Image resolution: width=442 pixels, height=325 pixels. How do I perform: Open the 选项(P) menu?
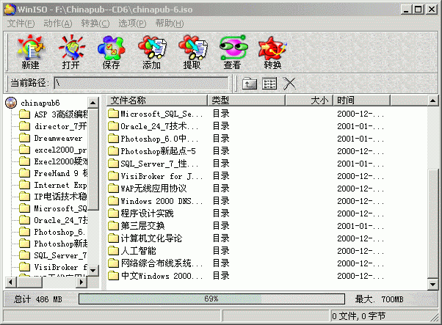pos(132,23)
